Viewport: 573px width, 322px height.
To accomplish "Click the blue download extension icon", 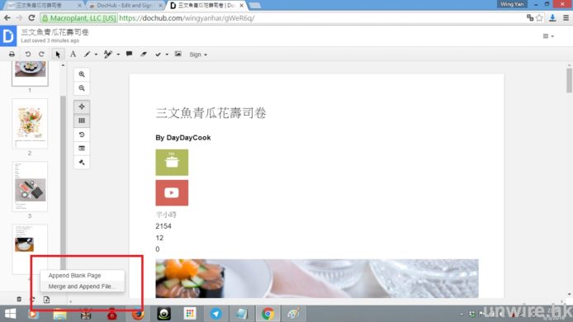I will (552, 17).
